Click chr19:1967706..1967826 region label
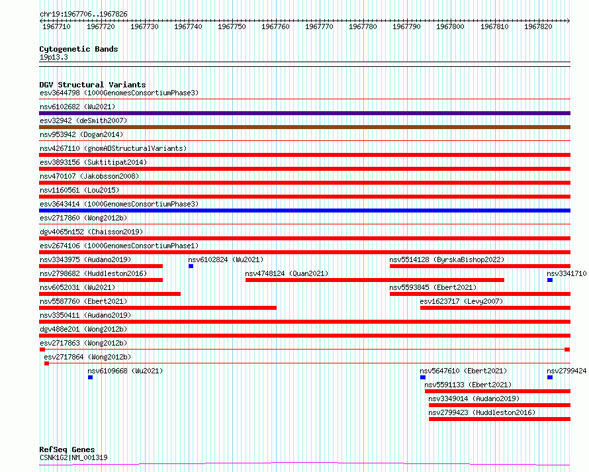Image resolution: width=589 pixels, height=472 pixels. [x=83, y=15]
